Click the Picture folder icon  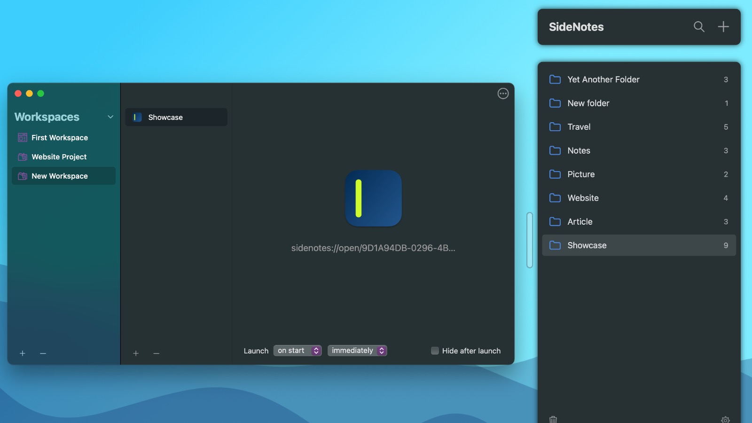555,174
